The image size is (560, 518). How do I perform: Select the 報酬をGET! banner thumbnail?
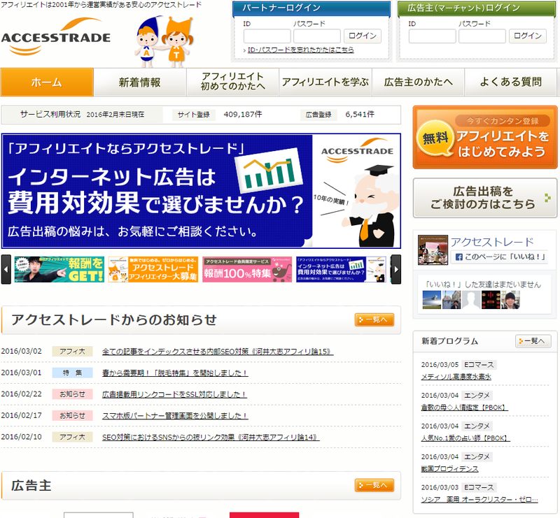59,269
